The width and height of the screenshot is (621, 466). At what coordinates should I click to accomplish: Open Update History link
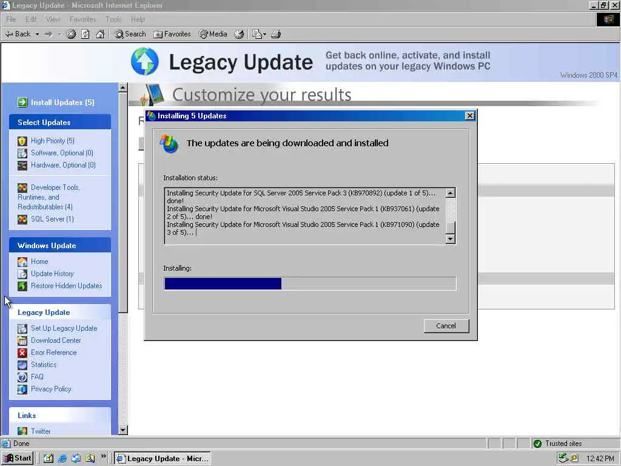(52, 274)
